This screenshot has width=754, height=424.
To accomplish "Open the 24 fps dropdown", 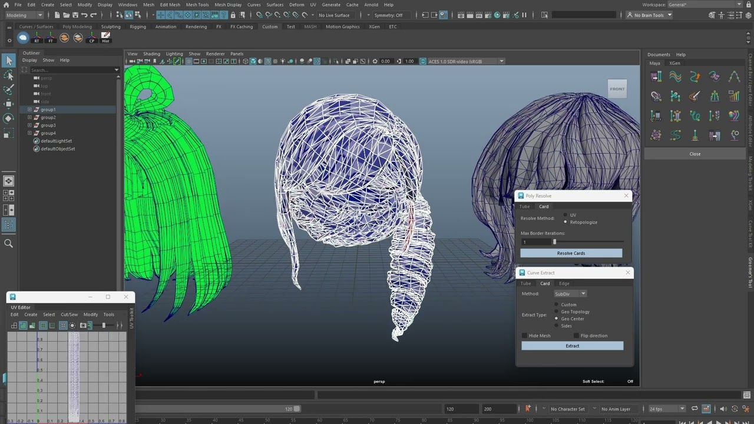I will pos(667,409).
